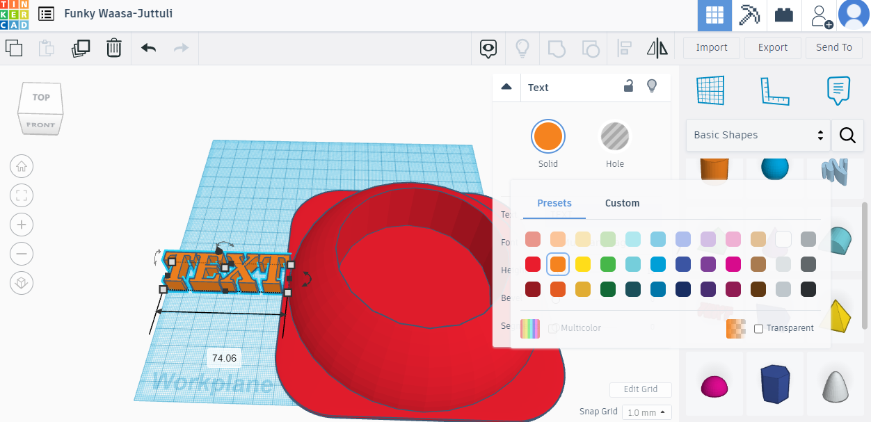The image size is (871, 422).
Task: Click the Copy tool icon
Action: coord(14,48)
